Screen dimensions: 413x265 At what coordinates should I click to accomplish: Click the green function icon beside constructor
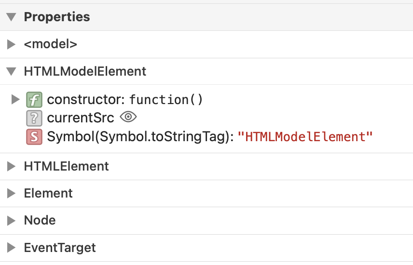click(x=34, y=100)
